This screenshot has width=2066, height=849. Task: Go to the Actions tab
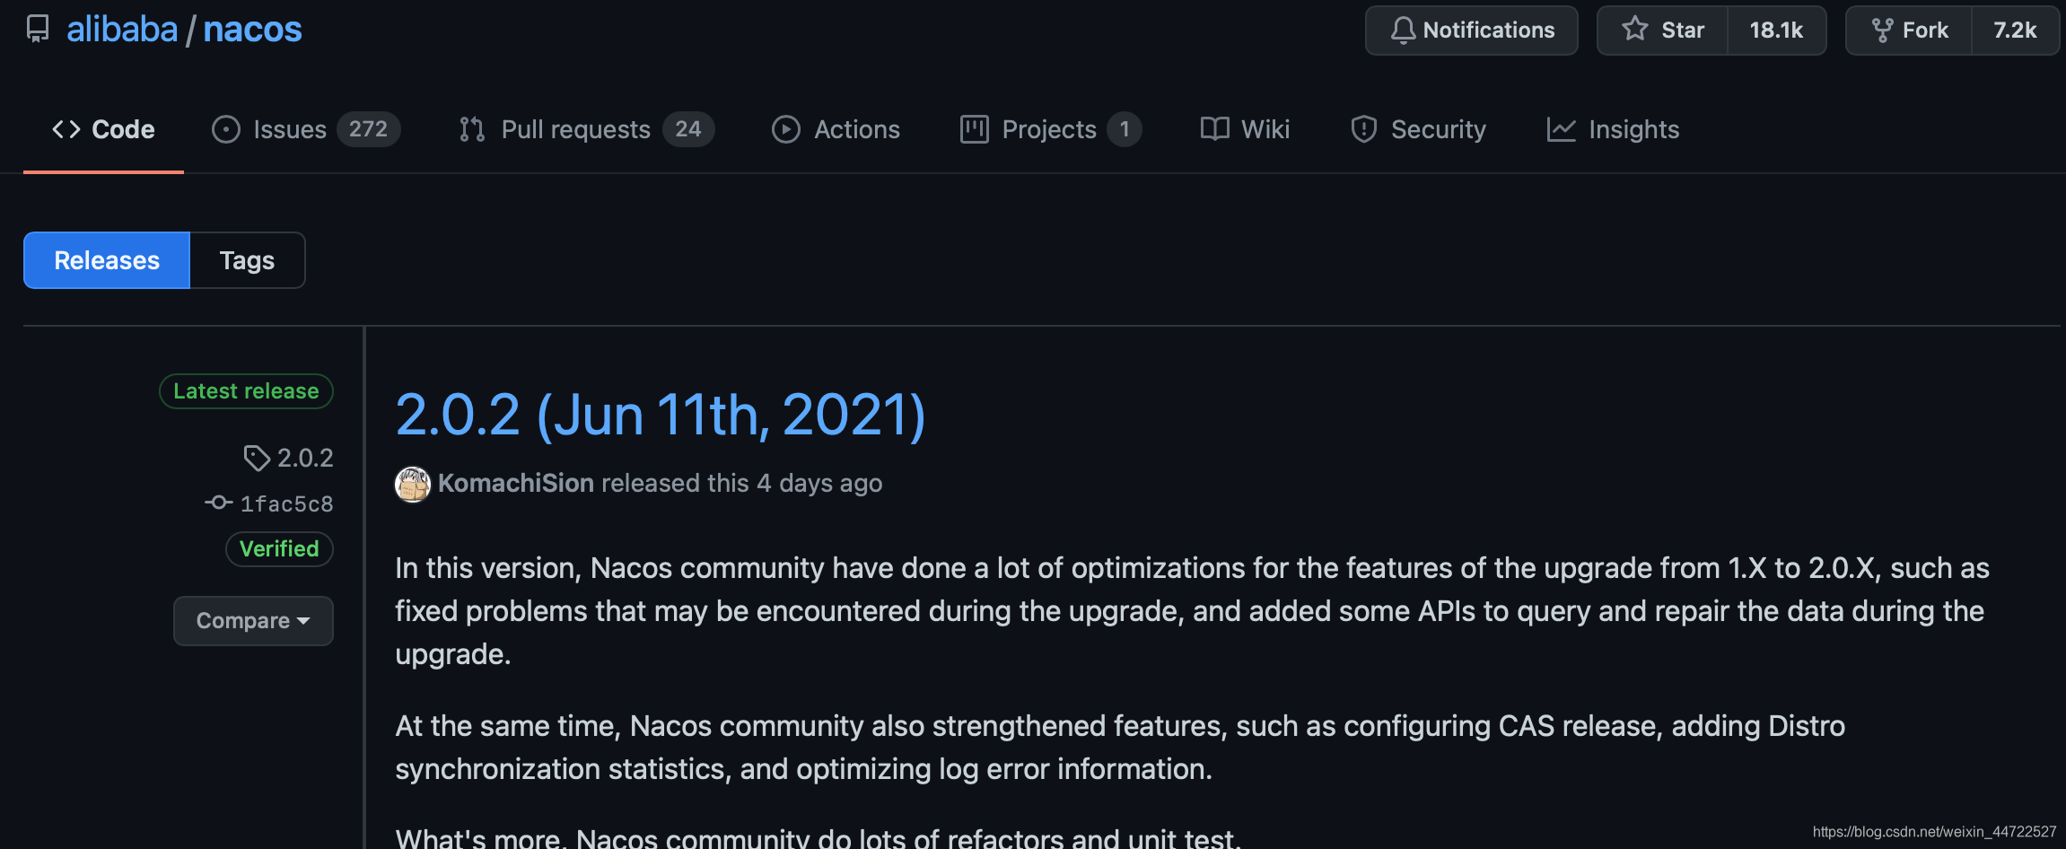coord(836,129)
